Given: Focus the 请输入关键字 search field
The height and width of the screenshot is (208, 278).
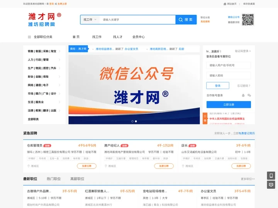Looking at the screenshot, I should point(138,20).
